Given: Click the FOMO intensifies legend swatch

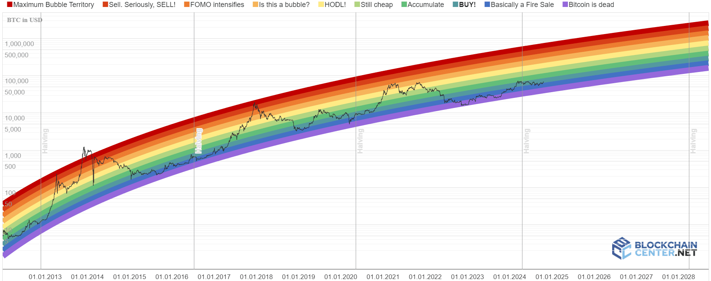Looking at the screenshot, I should pos(187,5).
